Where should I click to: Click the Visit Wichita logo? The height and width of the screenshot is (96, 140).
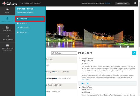coord(10,3)
